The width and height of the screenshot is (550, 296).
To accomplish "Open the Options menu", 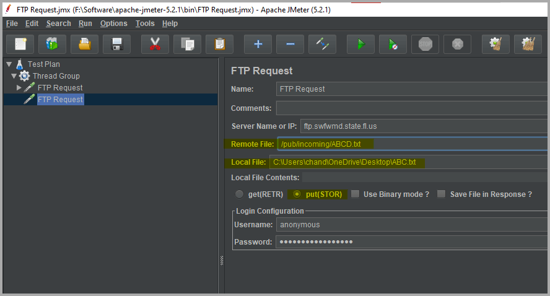I will (113, 24).
